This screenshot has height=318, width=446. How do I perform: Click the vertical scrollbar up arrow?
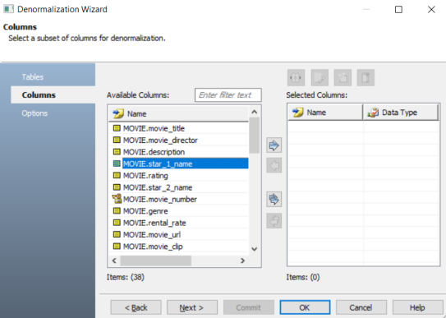point(255,112)
